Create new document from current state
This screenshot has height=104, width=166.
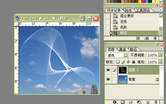138,38
